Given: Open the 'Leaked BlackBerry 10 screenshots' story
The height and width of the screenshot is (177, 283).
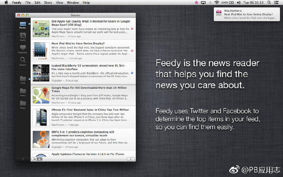Looking at the screenshot, I should tap(83, 73).
